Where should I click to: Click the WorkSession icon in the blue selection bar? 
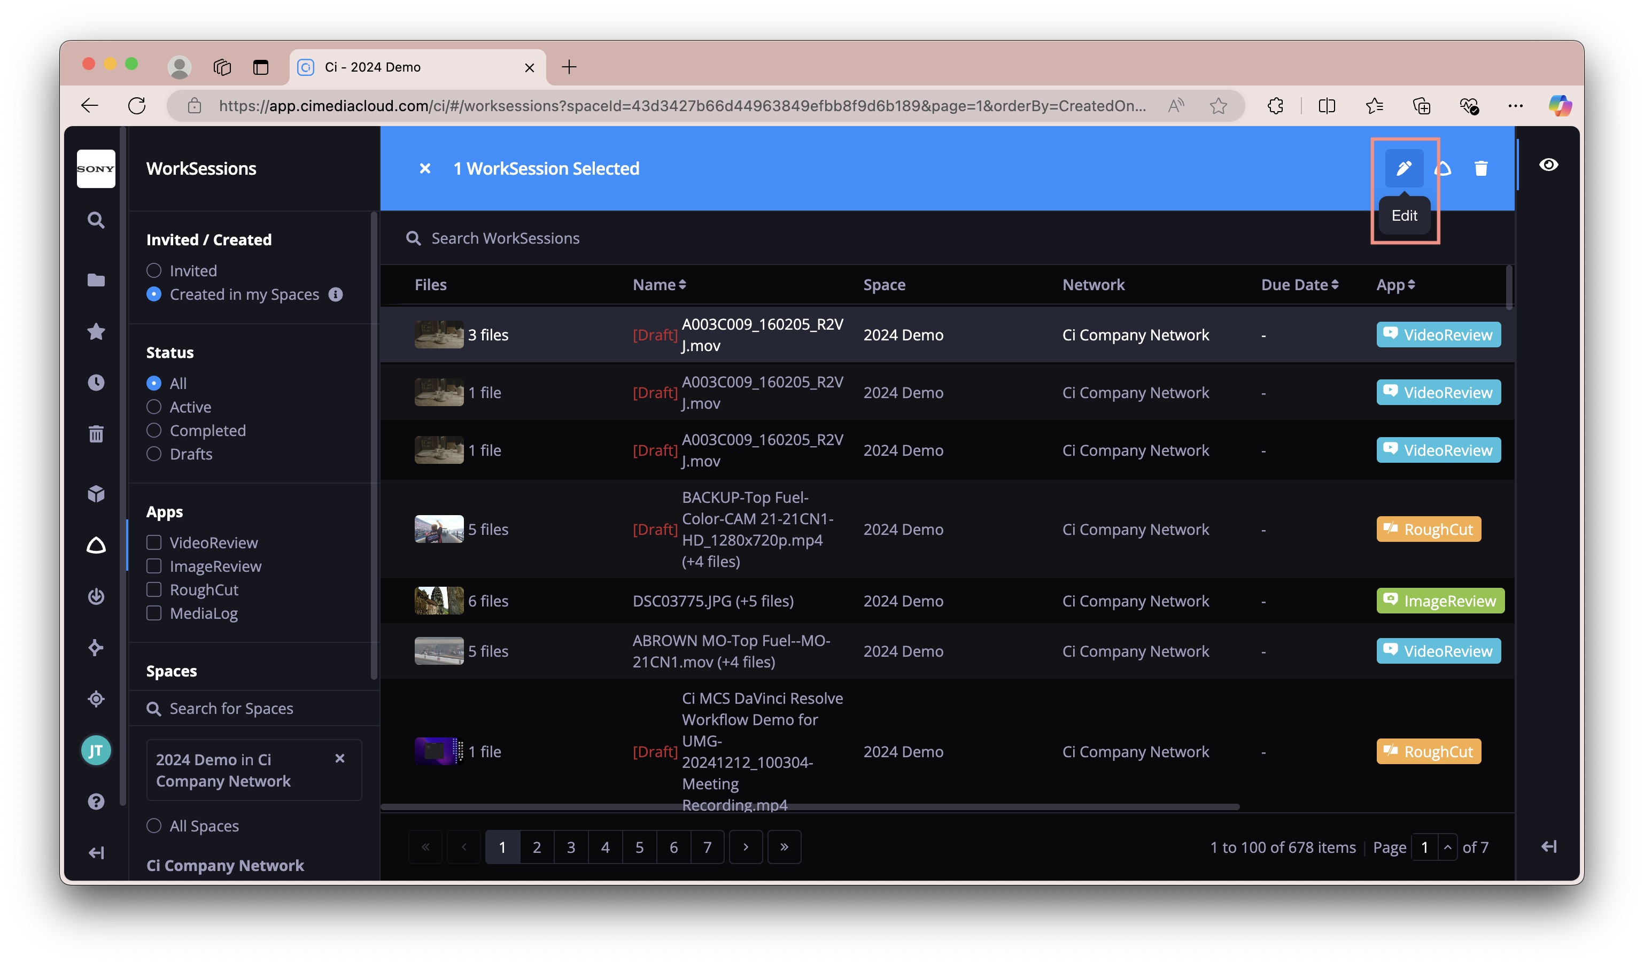[1443, 168]
